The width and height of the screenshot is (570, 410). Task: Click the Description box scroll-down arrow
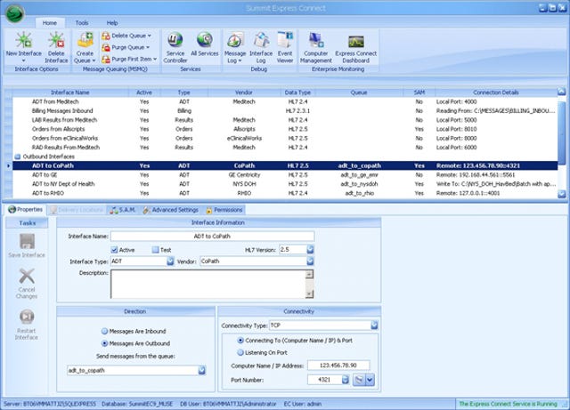click(x=309, y=293)
